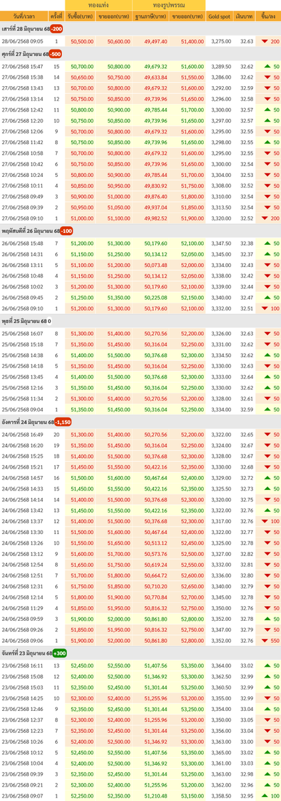Click the Gold spot value 3,347.50
Viewport: 281px width, 801px height.
[x=221, y=244]
